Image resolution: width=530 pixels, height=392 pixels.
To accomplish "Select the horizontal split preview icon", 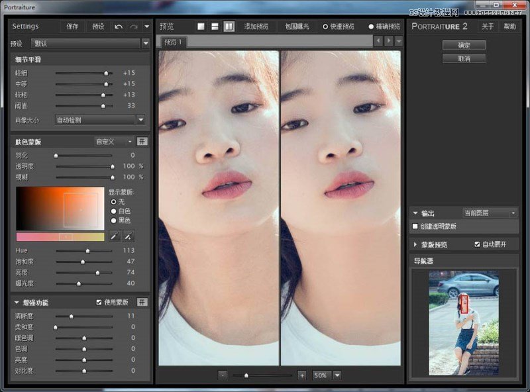I will point(215,26).
